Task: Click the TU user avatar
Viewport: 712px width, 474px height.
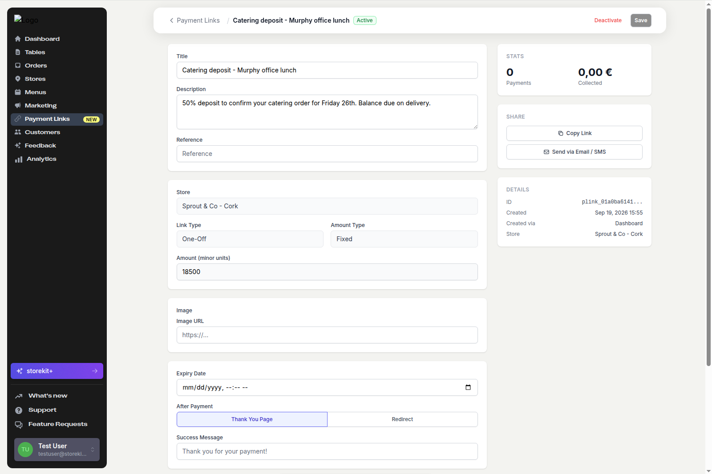Action: pyautogui.click(x=25, y=450)
